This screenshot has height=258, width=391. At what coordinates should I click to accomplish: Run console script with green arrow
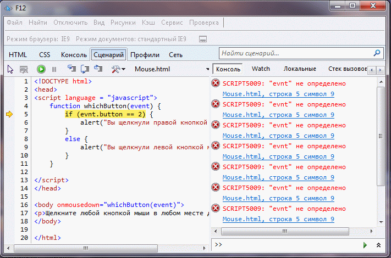[365, 245]
